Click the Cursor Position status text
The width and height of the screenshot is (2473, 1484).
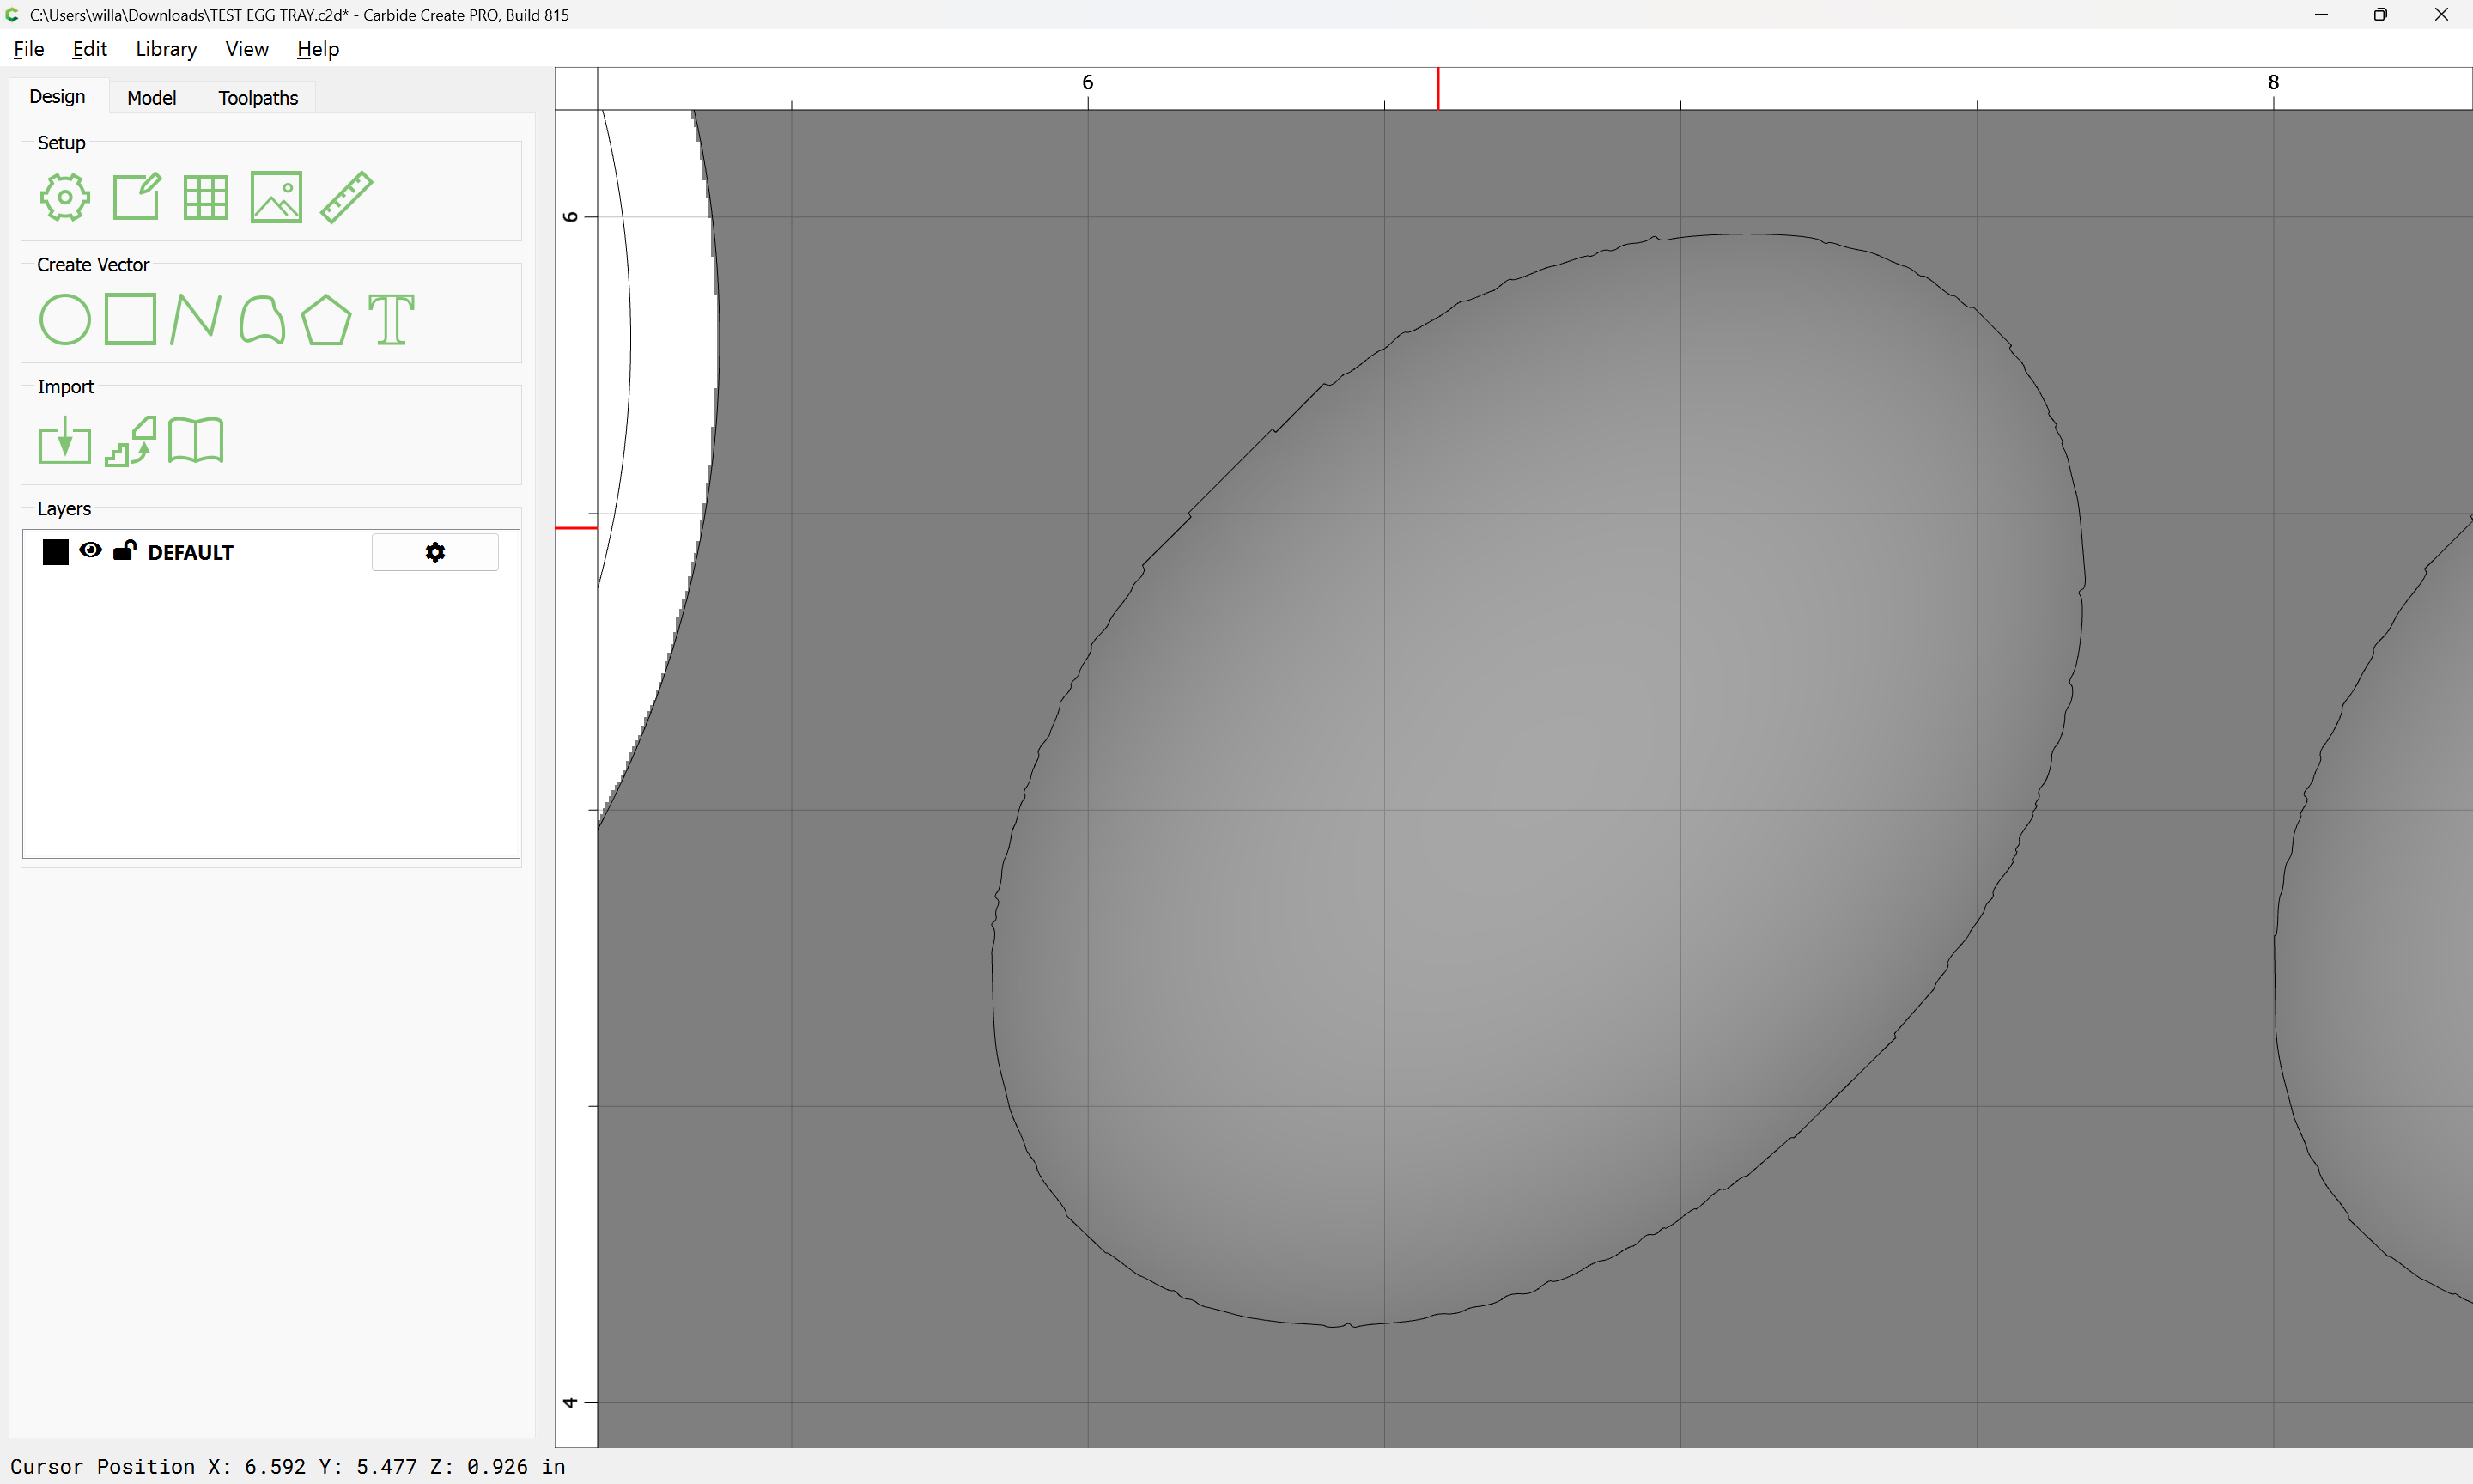288,1466
